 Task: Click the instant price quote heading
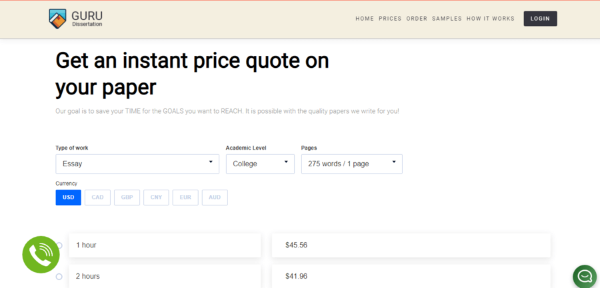tap(192, 74)
